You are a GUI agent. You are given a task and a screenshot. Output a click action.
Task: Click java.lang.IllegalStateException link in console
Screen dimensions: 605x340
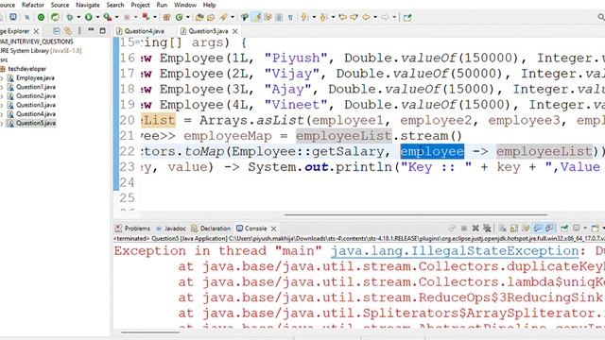click(x=455, y=251)
